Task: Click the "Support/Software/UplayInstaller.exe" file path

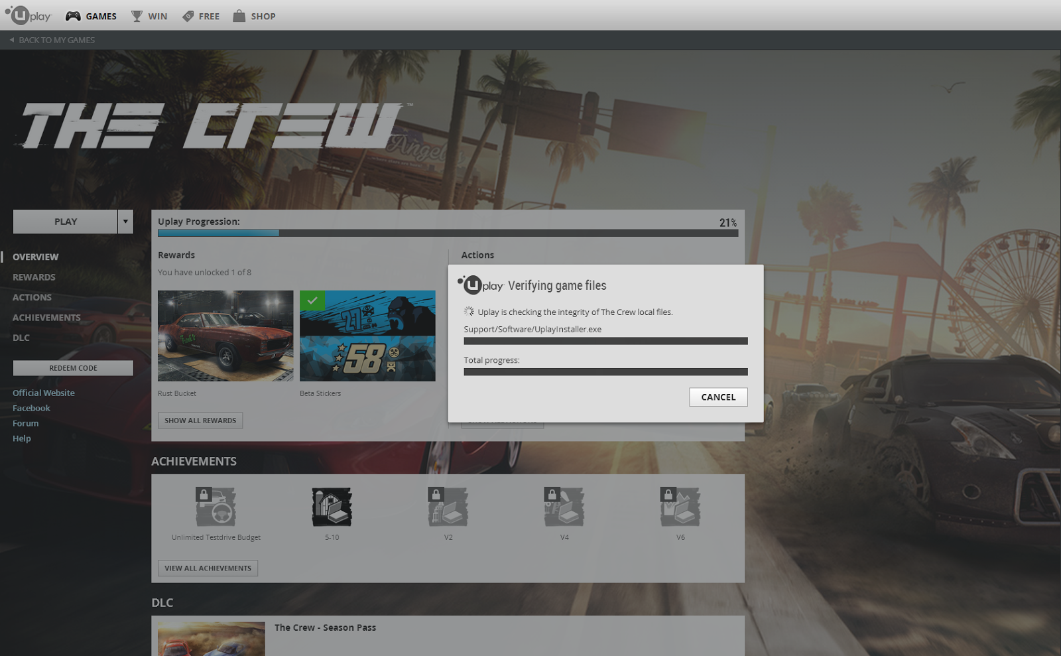Action: [x=532, y=329]
